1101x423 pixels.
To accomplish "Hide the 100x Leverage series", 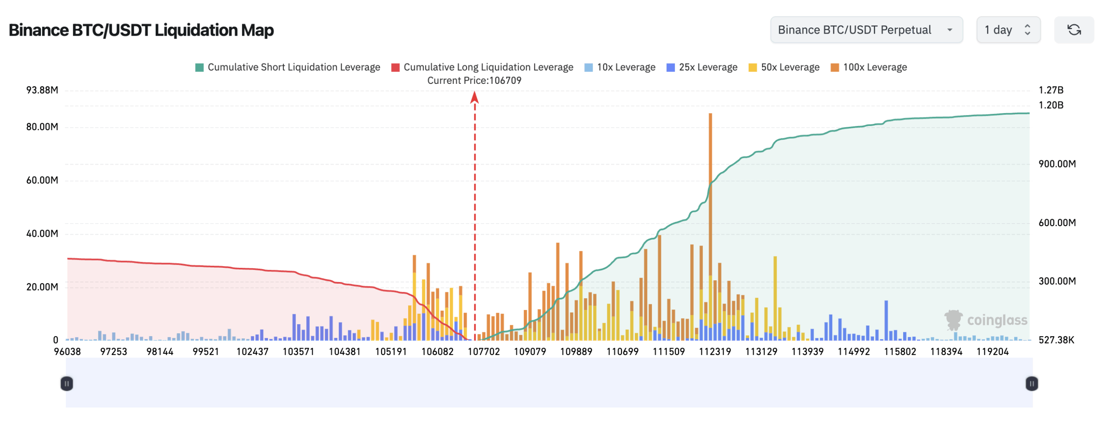I will (874, 67).
